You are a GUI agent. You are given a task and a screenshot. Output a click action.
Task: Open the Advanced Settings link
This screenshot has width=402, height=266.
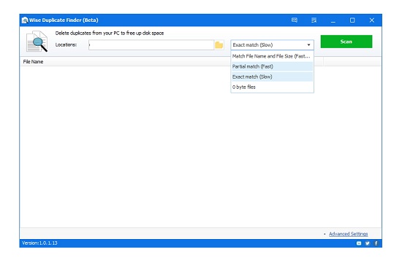coord(348,234)
